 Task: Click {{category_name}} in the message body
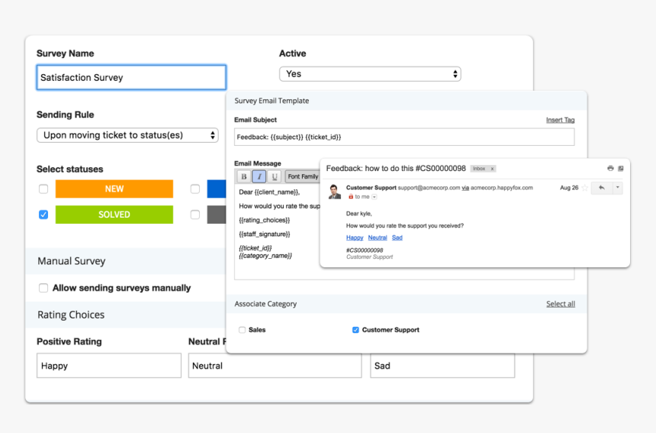(x=265, y=256)
